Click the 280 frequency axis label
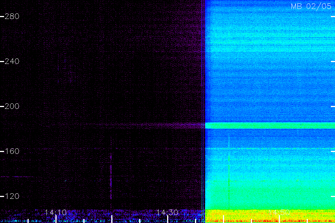335x223 pixels. click(12, 16)
